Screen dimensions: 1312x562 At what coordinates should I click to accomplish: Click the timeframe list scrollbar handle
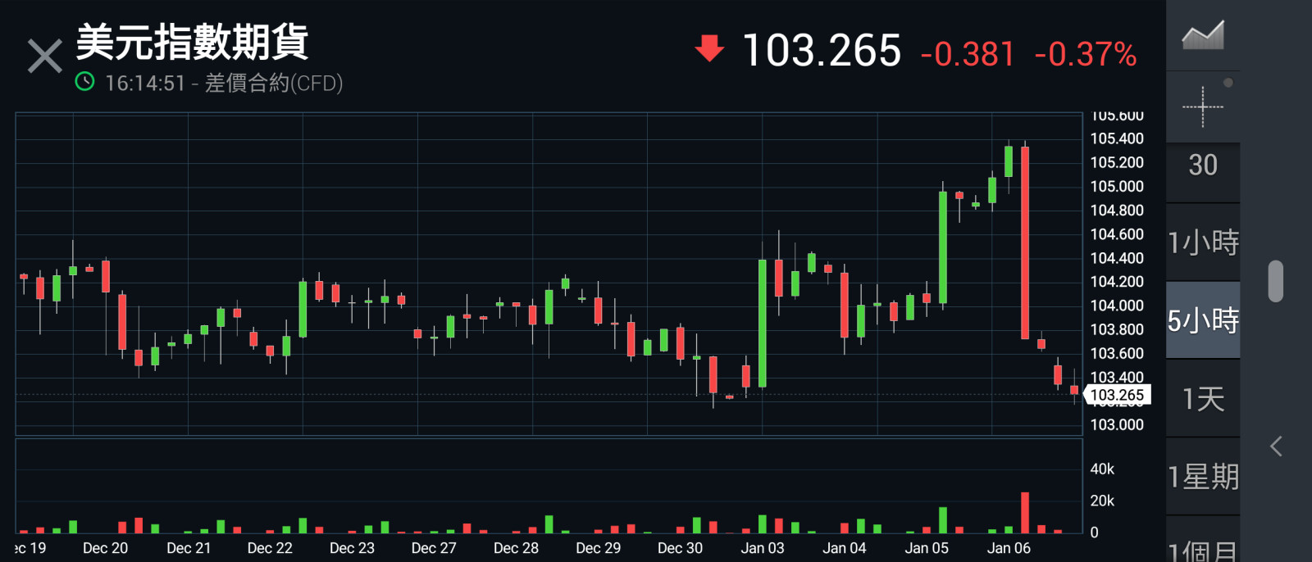coord(1275,281)
